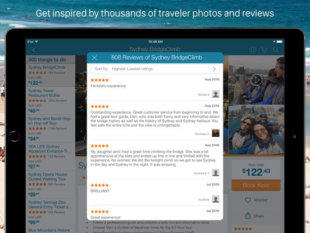Tap the Share icon

[x=248, y=216]
